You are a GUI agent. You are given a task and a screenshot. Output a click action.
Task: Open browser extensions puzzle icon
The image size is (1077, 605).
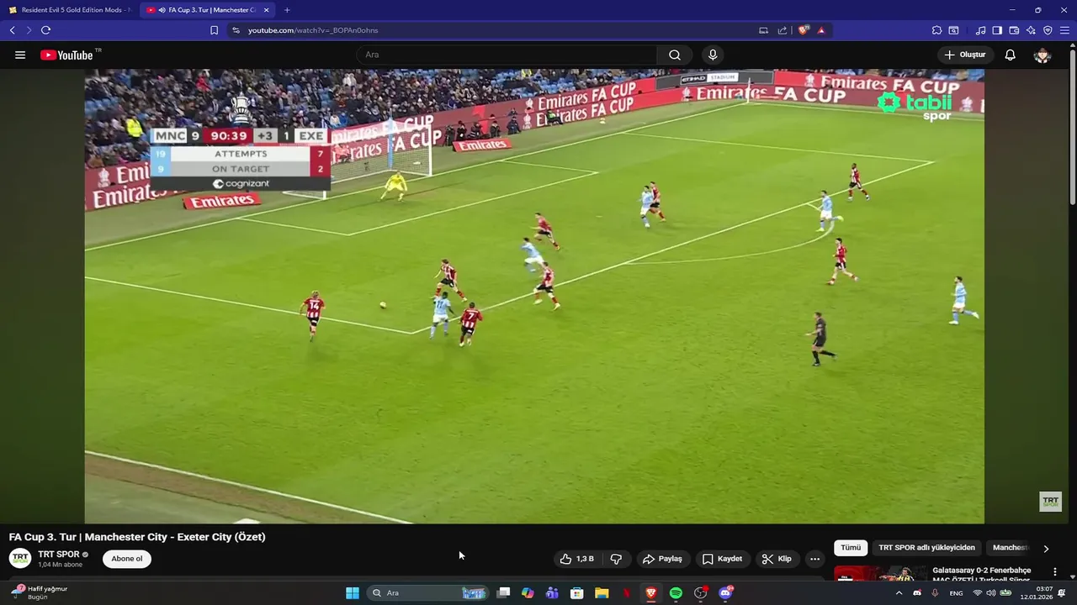pos(936,30)
